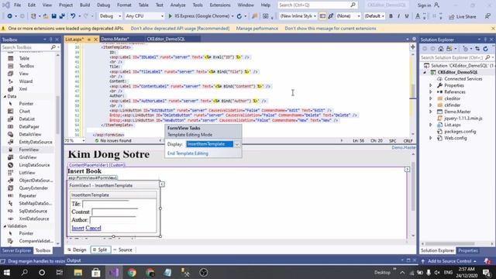Click the Manage performance link
496x279 pixels.
(x=257, y=29)
